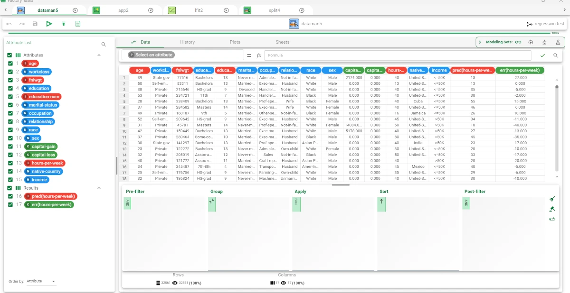
Task: Select the all-data infinity modeling set icon
Action: pos(518,42)
